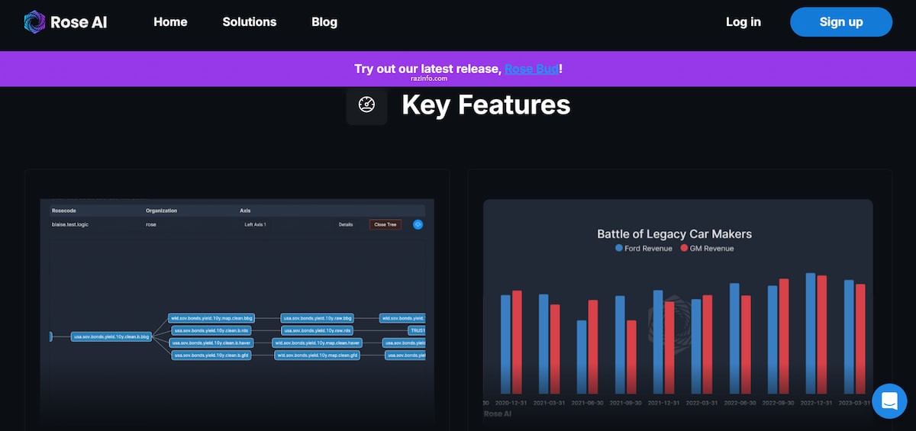916x431 pixels.
Task: Click the 2022-12-31 axis label
Action: [816, 402]
